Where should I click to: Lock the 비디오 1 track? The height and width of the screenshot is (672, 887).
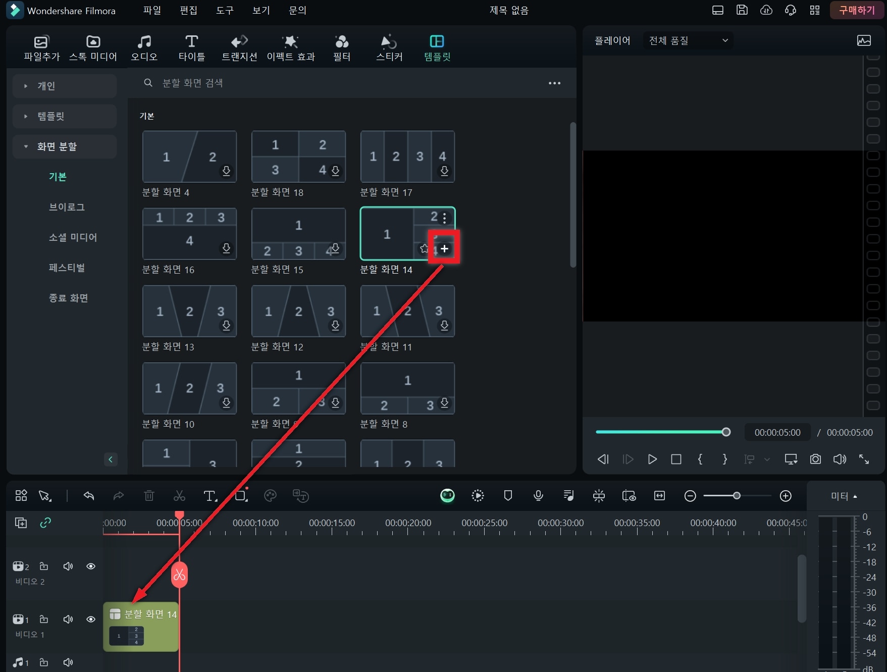44,619
